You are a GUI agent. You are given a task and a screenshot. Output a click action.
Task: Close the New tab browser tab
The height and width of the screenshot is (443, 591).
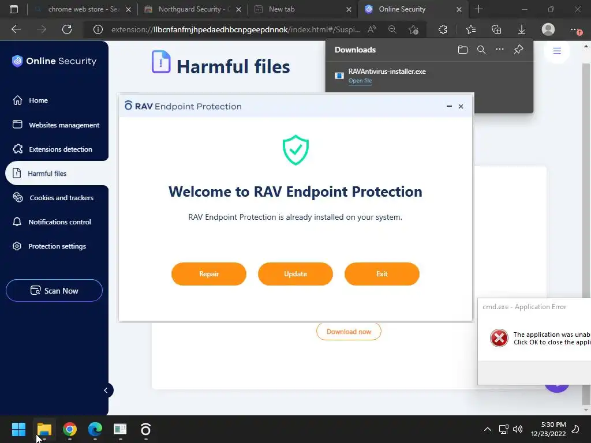(x=349, y=9)
